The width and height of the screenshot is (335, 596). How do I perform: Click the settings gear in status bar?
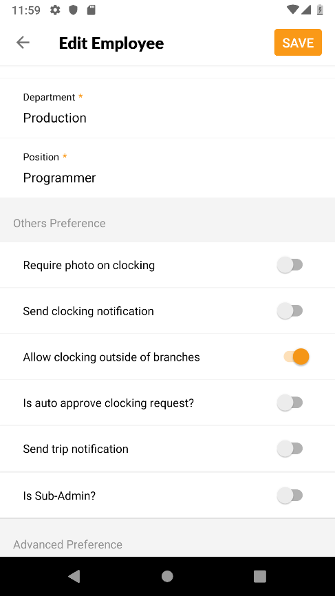[55, 10]
